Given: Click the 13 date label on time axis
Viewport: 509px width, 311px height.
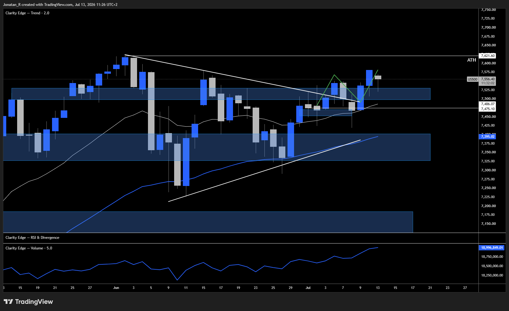Looking at the screenshot, I should coord(378,288).
